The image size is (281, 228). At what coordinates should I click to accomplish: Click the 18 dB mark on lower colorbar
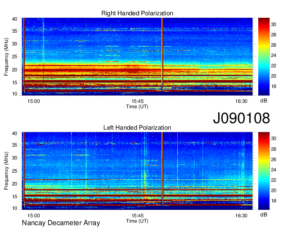click(x=274, y=201)
